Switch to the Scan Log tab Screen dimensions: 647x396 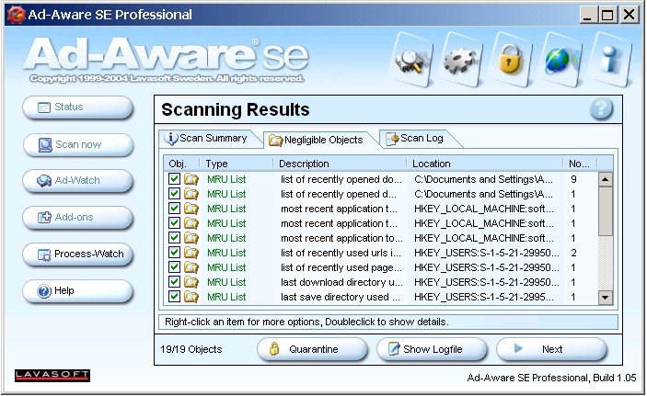click(419, 139)
